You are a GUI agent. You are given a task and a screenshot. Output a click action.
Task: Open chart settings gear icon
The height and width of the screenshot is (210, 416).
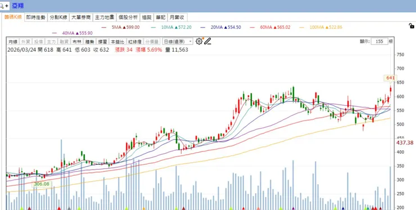pyautogui.click(x=199, y=41)
